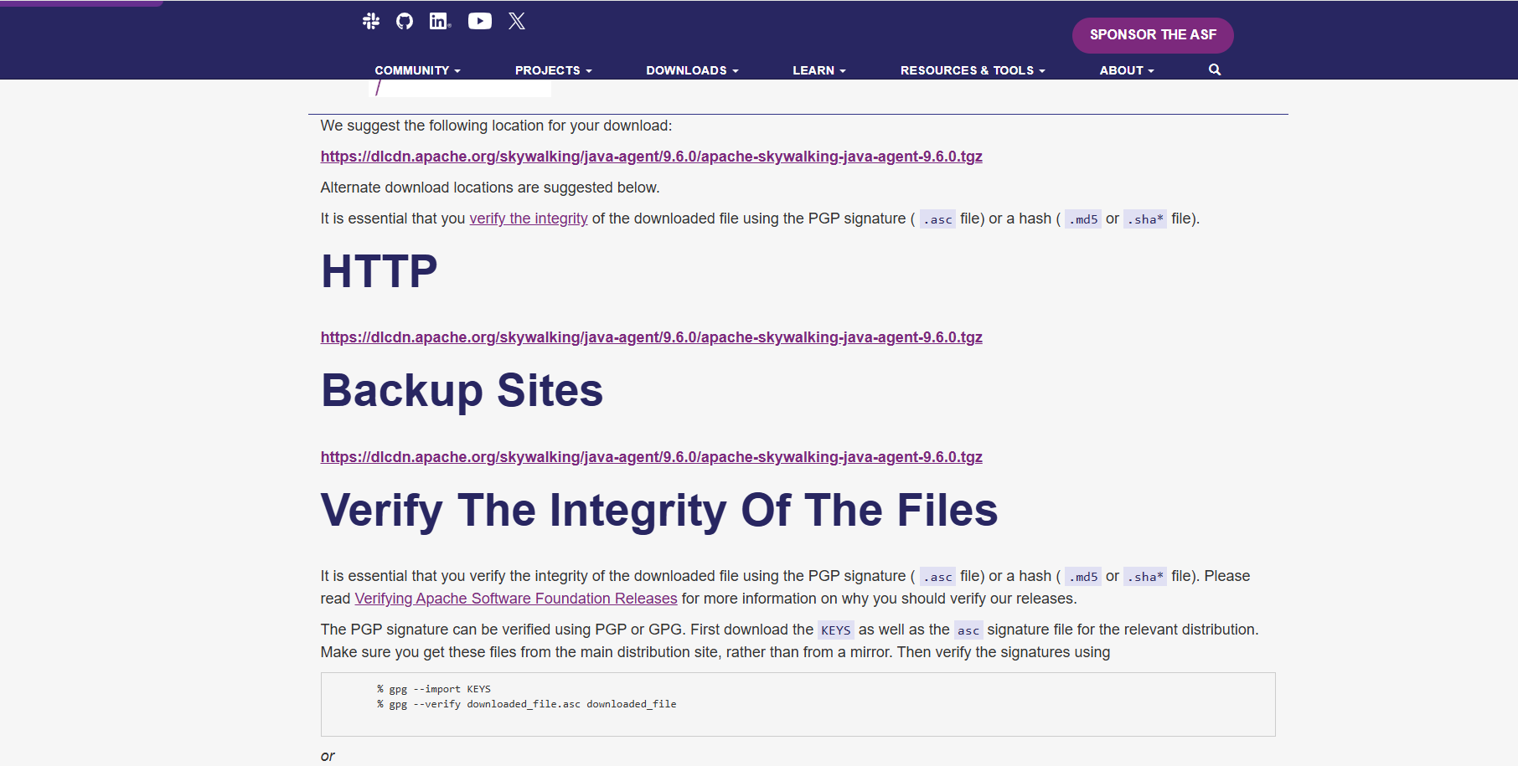Click the 'Verify The Integrity Of The Files' heading
Viewport: 1518px width, 766px height.
(659, 511)
